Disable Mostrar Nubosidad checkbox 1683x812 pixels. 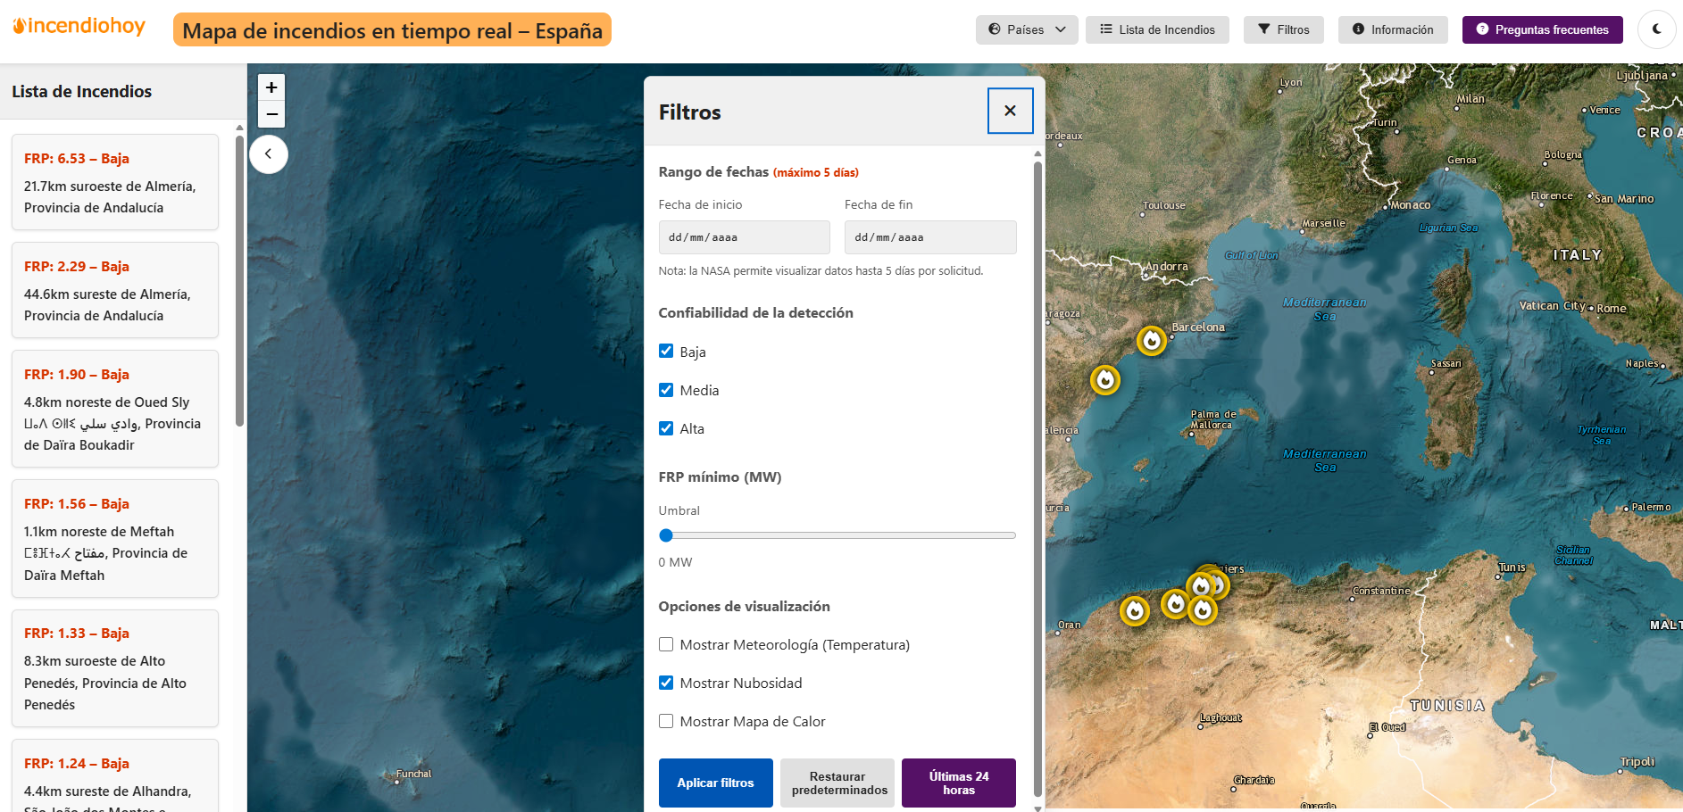pyautogui.click(x=666, y=683)
